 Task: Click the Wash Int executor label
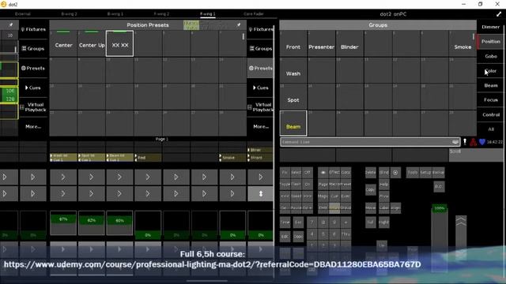(63, 158)
